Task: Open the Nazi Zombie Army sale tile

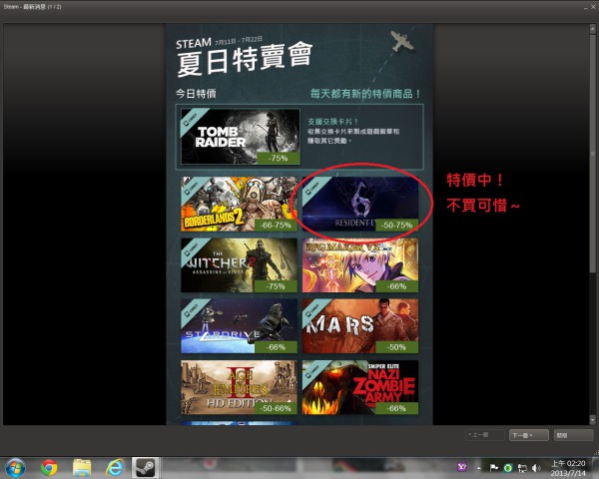Action: [360, 387]
